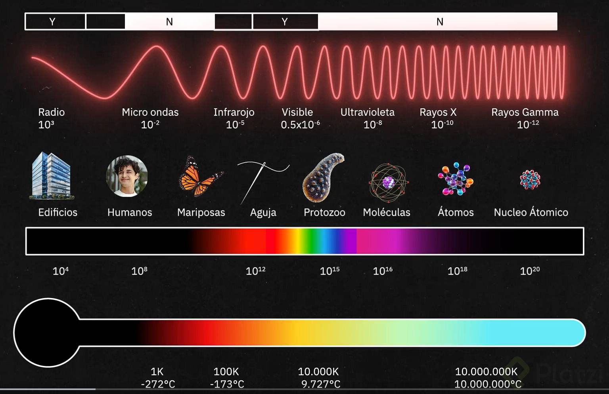Click the frequency value 10¹⁶
Image resolution: width=609 pixels, height=394 pixels.
point(383,271)
